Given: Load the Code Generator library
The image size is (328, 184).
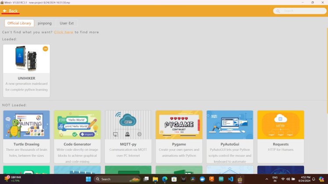Looking at the screenshot, I should click(77, 125).
